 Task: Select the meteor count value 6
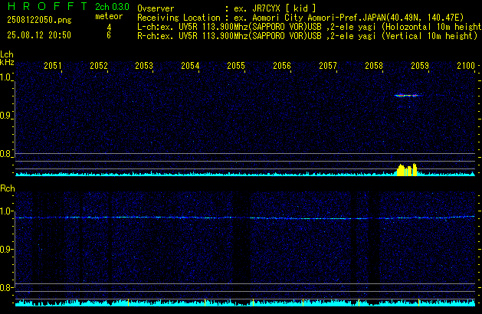[109, 35]
